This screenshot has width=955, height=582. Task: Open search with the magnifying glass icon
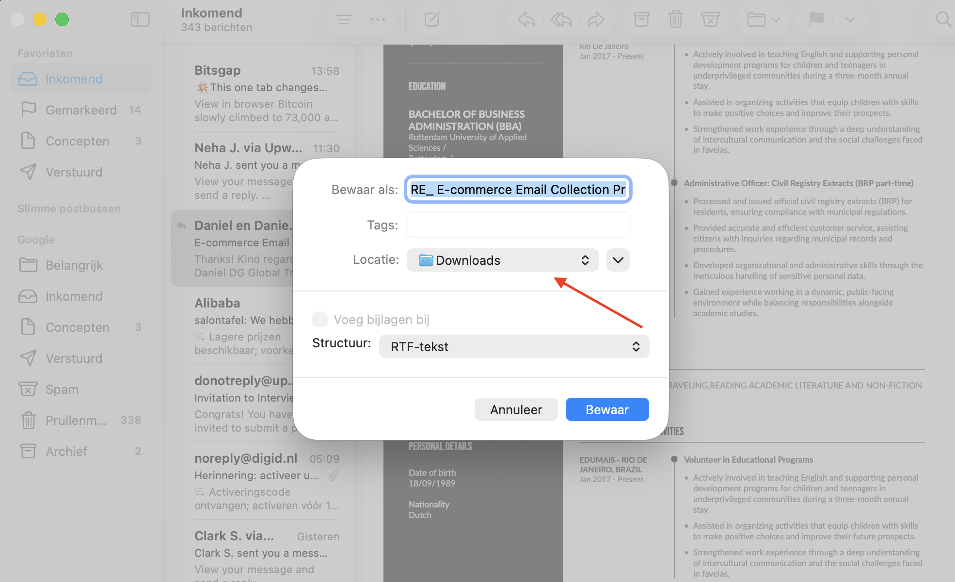pyautogui.click(x=942, y=19)
